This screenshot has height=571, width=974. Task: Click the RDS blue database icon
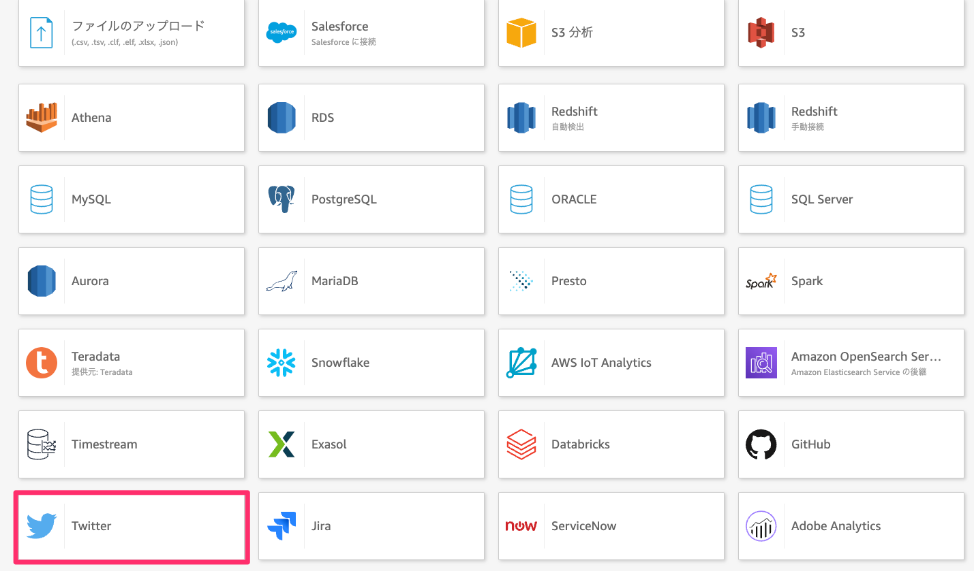pyautogui.click(x=281, y=117)
